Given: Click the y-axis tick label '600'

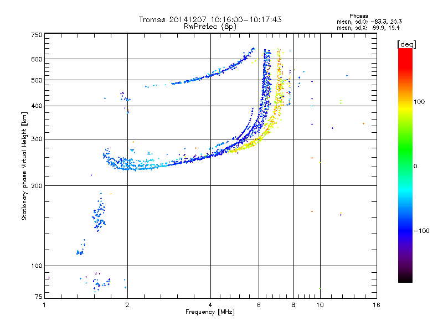Looking at the screenshot, I should tap(37, 59).
